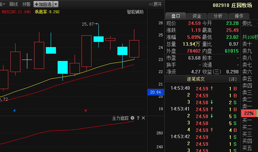This screenshot has height=152, width=258.
Task: Open trade details via [详] link
Action: point(233,79)
